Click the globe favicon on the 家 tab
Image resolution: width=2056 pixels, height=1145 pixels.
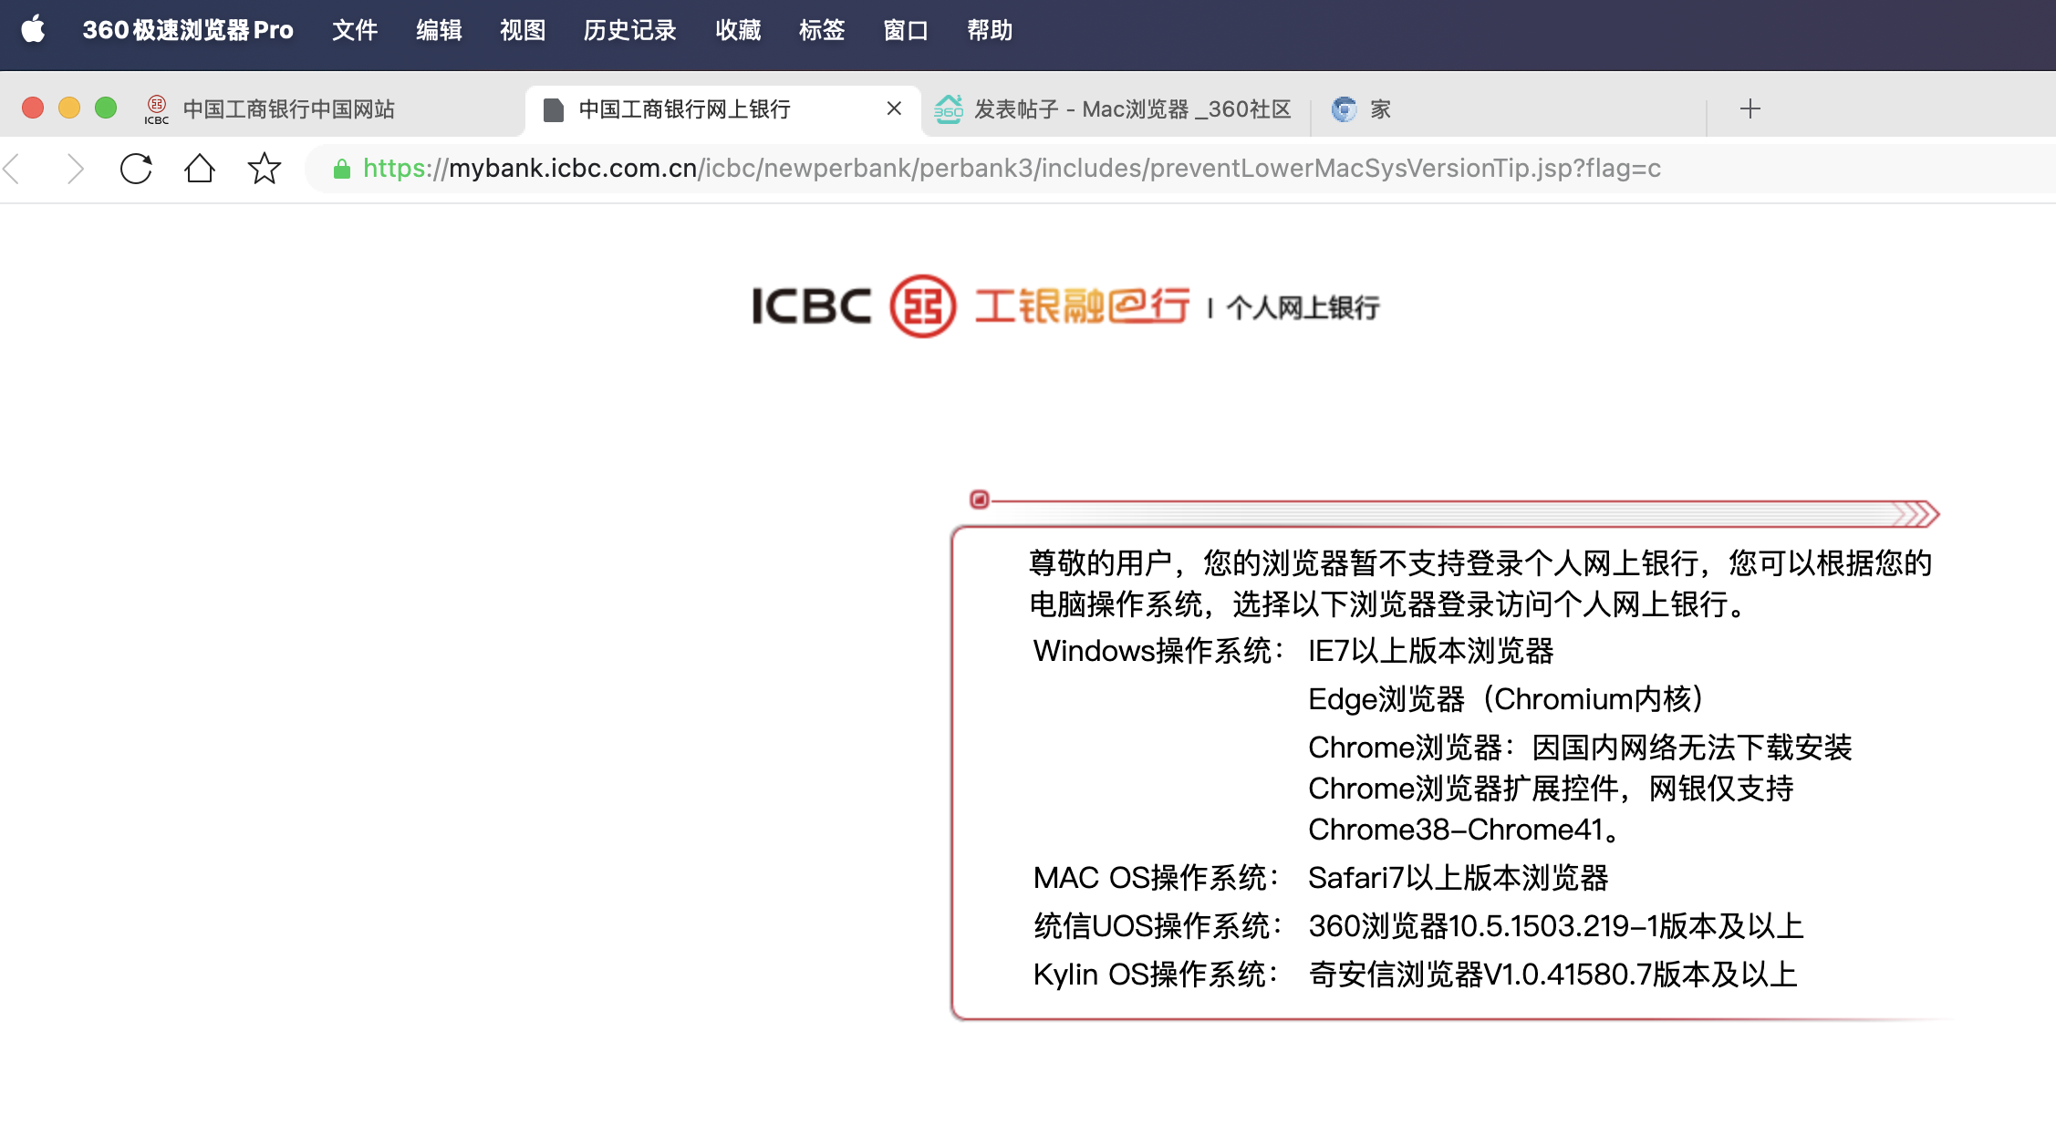click(x=1344, y=109)
